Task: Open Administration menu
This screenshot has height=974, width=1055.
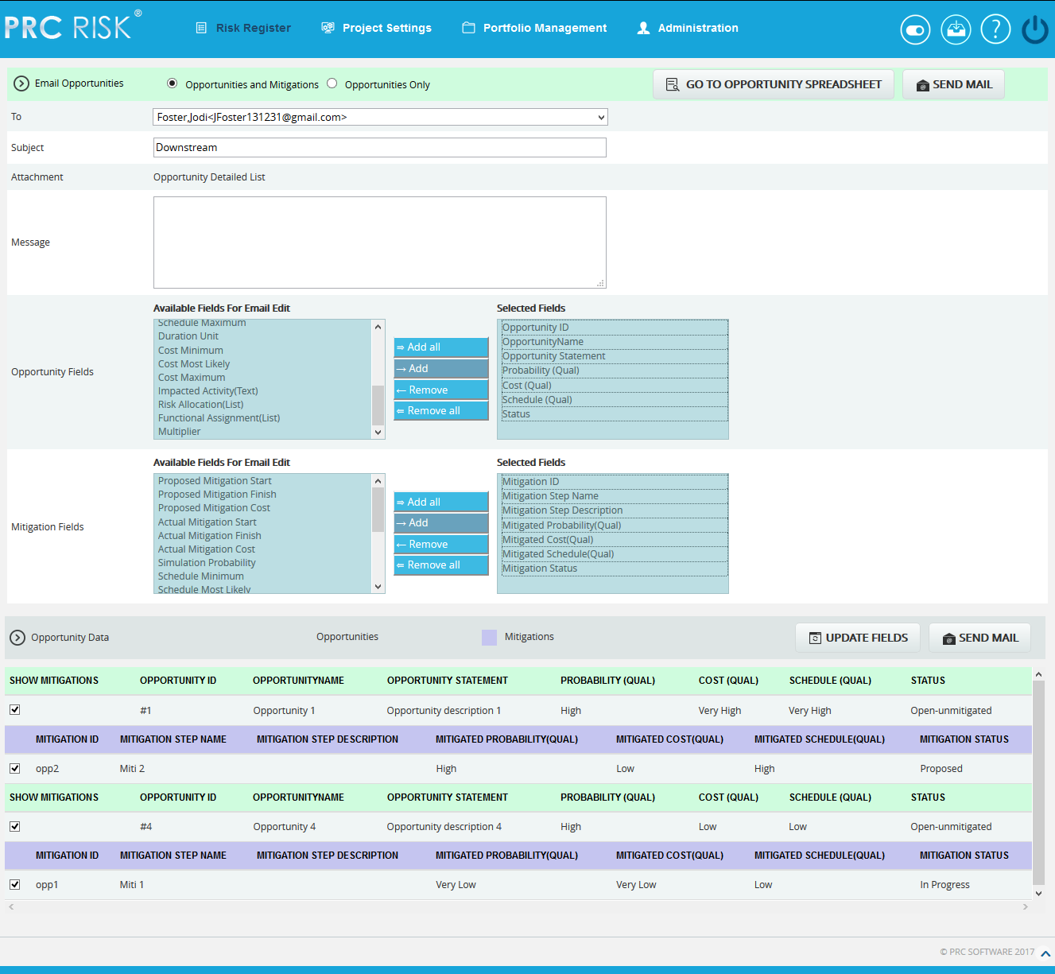Action: point(698,28)
